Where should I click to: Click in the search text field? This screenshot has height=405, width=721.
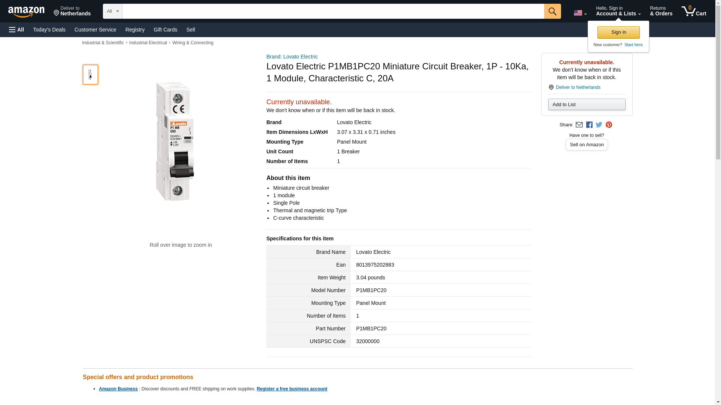(x=333, y=11)
